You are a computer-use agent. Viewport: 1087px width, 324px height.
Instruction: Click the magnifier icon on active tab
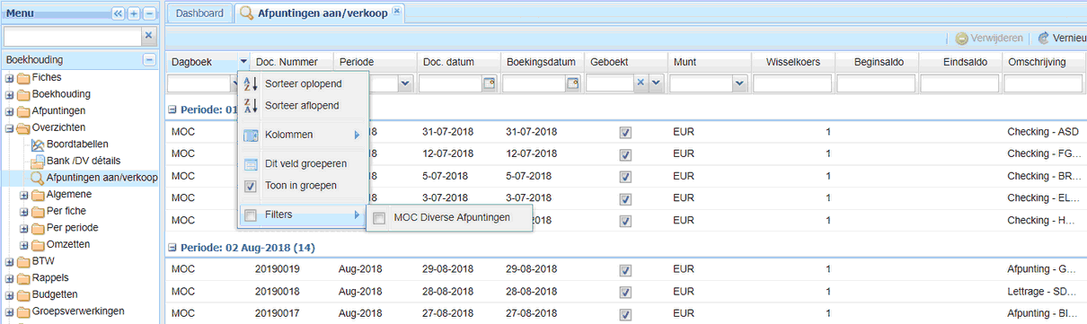coord(246,13)
